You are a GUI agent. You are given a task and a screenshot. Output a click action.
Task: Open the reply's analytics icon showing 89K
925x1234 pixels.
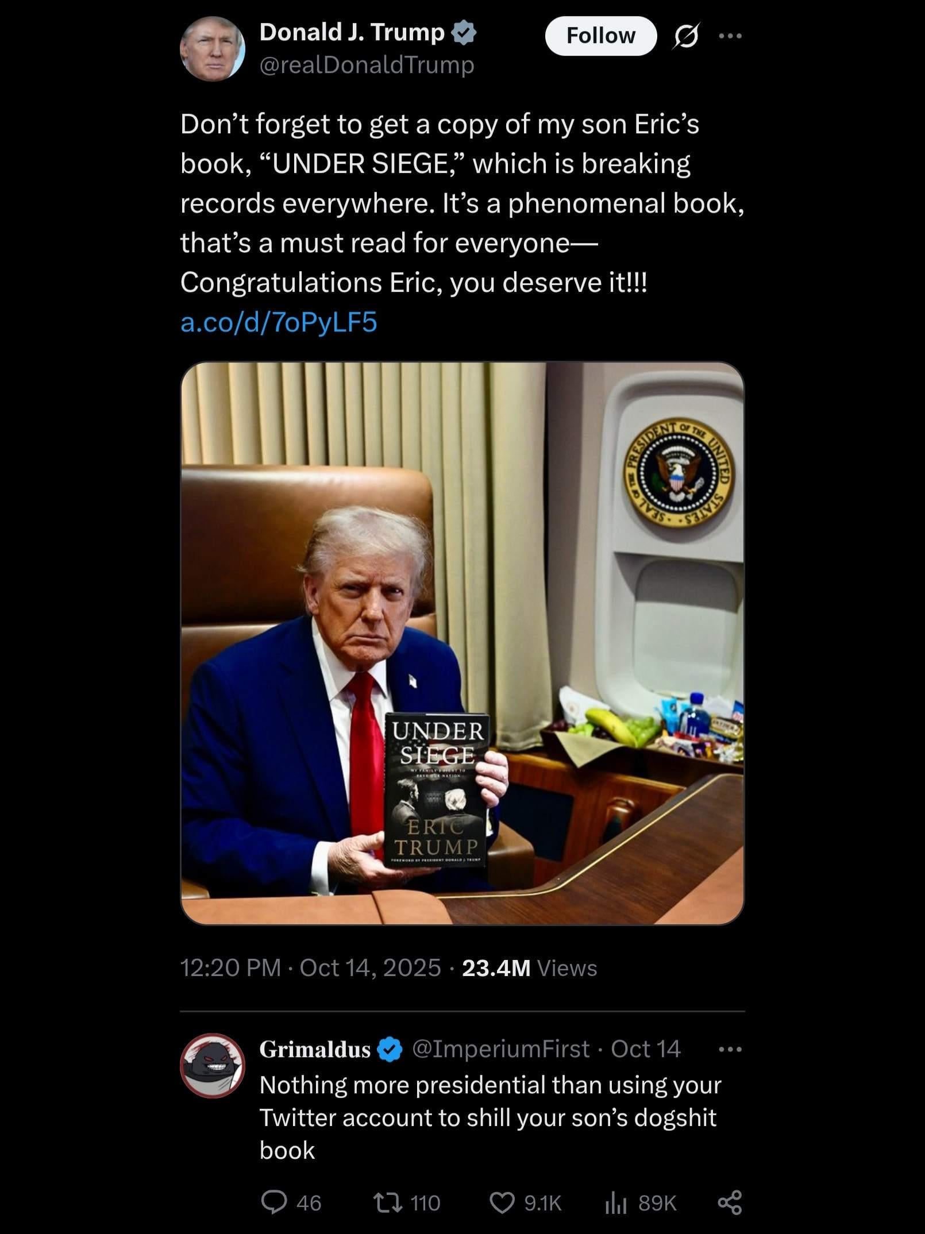615,1202
